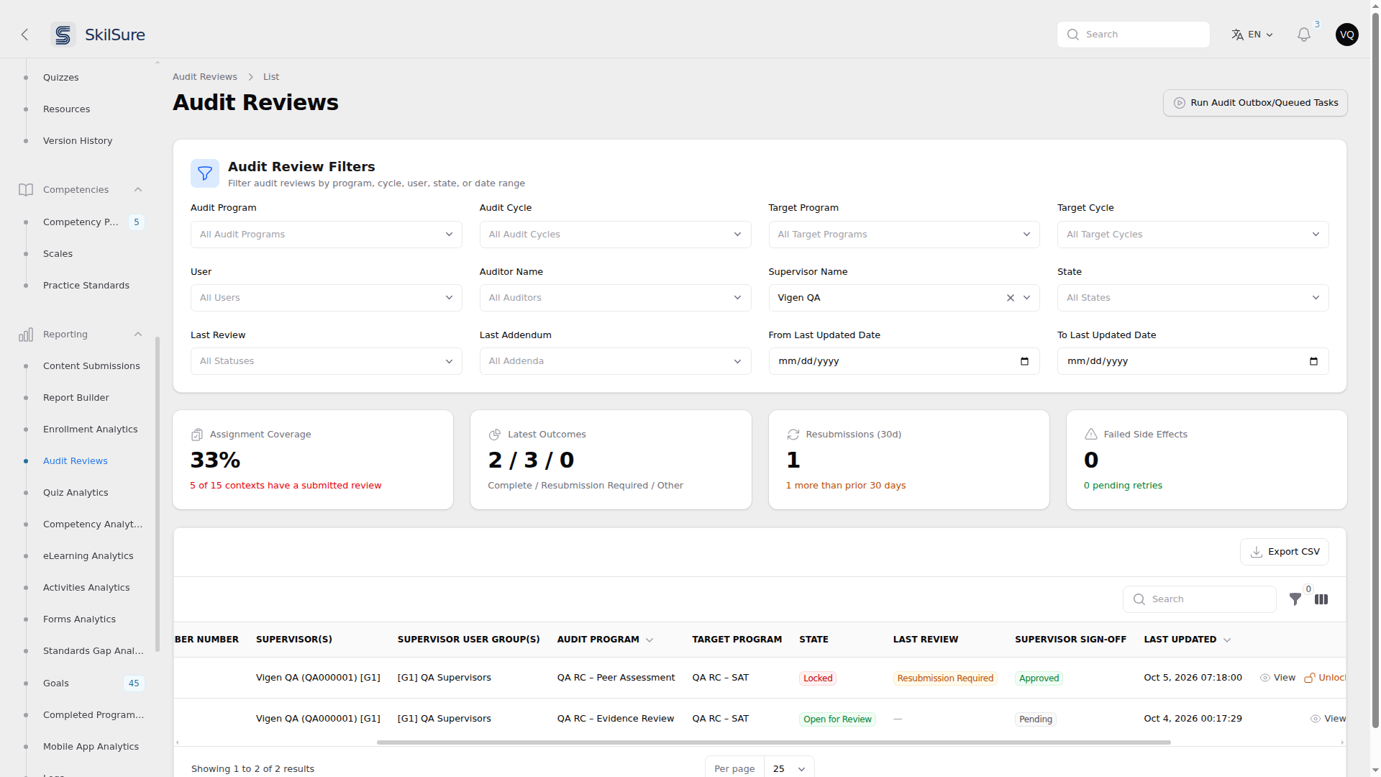Export results with Export CSV
This screenshot has width=1381, height=777.
[1284, 552]
